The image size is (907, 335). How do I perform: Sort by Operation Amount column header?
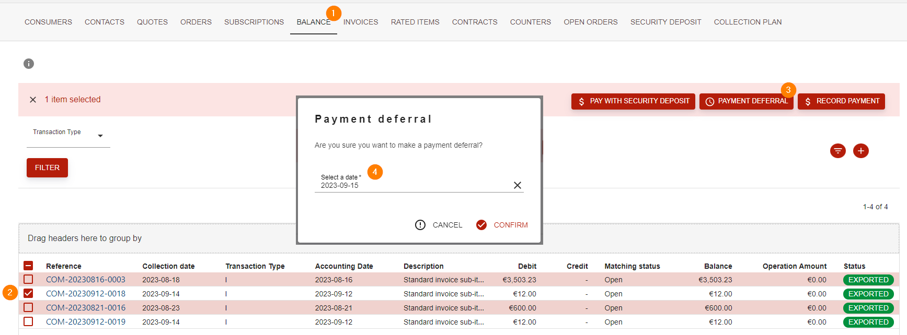795,266
